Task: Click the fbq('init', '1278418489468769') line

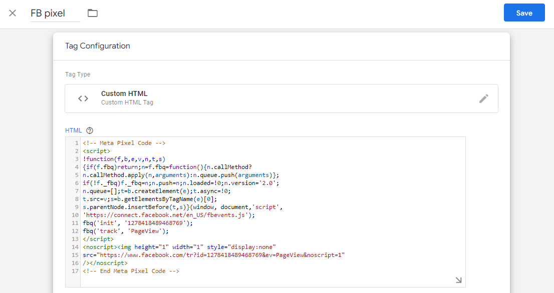Action: (x=138, y=223)
